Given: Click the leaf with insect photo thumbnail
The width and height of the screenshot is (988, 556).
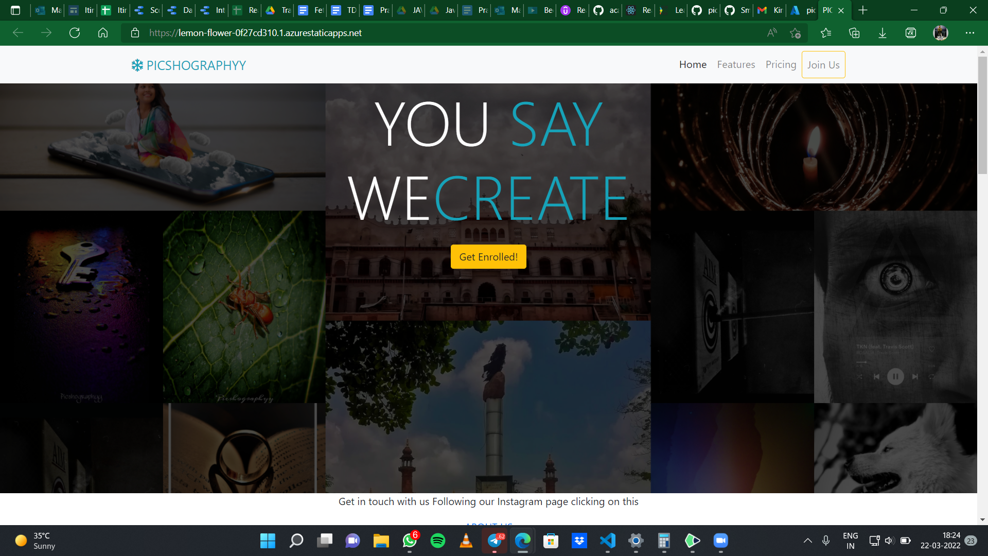Looking at the screenshot, I should (244, 307).
